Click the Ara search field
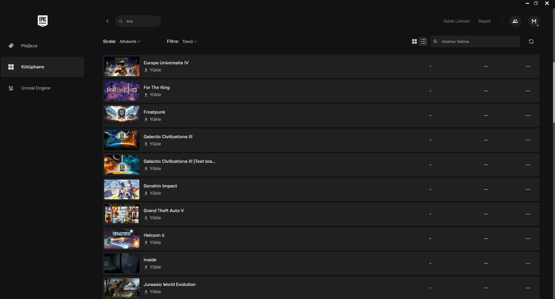 click(x=138, y=21)
